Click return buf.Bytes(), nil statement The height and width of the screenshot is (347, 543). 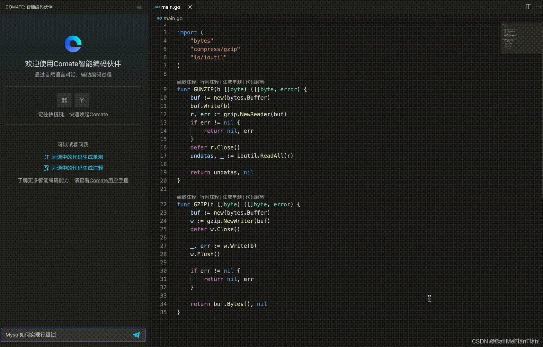(229, 304)
